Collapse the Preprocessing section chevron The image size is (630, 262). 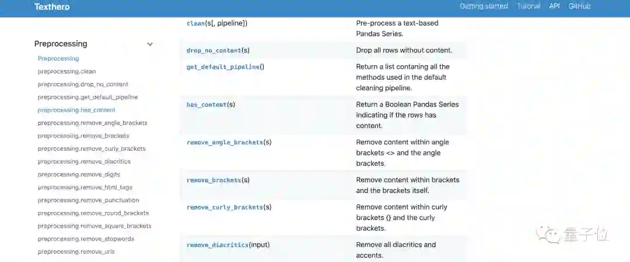[x=150, y=44]
